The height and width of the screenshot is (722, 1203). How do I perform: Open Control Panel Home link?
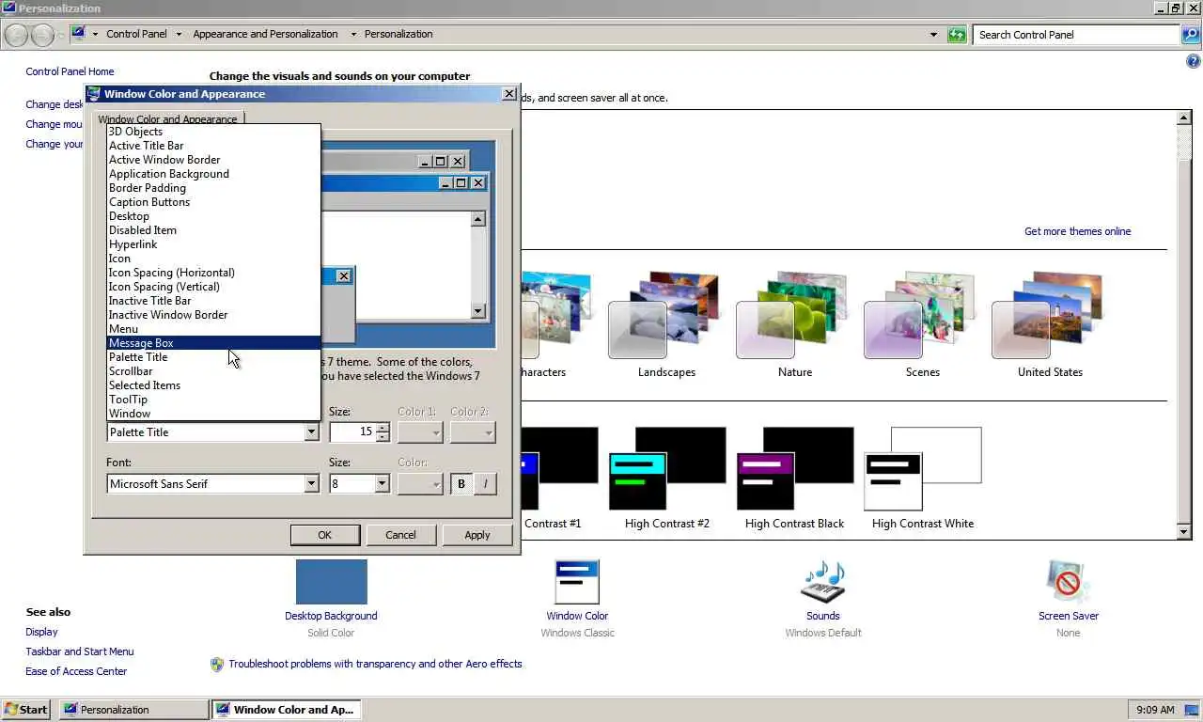pyautogui.click(x=70, y=71)
